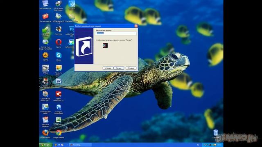
Task: Launch Mozilla Firefox
Action: 45,134
